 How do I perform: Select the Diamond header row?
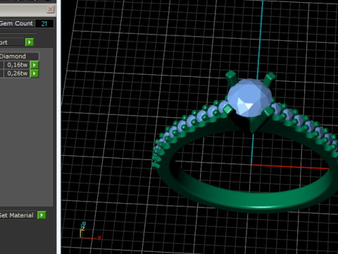19,56
